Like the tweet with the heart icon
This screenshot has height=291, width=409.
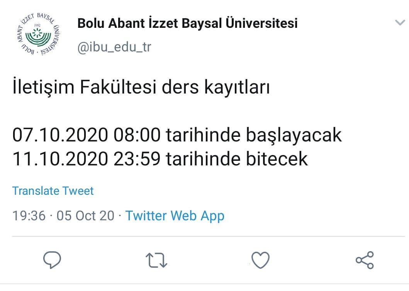pyautogui.click(x=260, y=260)
